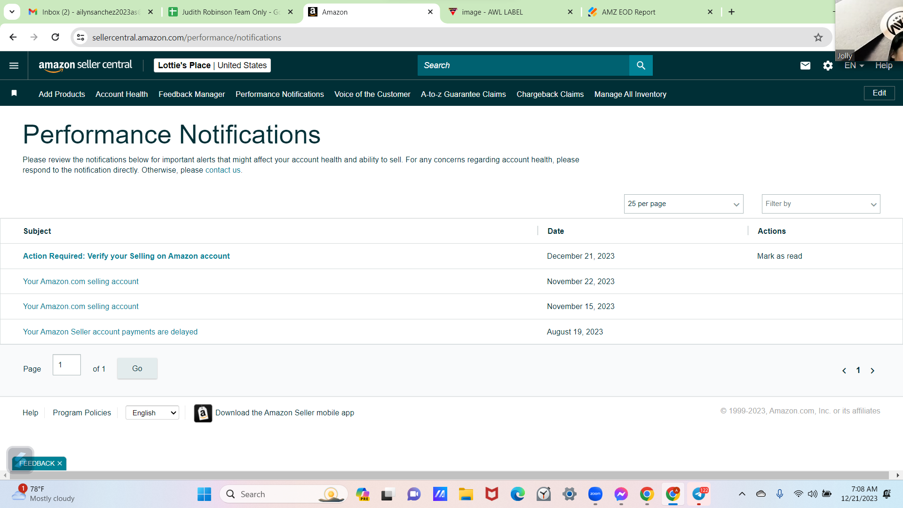
Task: Open Performance Notifications in favorites bar
Action: 279,94
